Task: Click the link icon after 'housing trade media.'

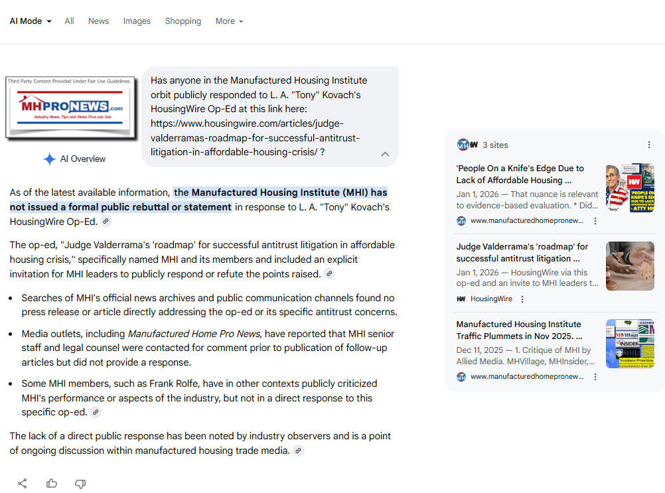Action: tap(299, 451)
